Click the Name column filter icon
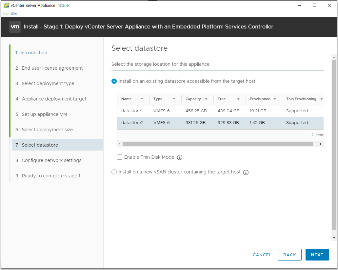Viewport: 338px width, 270px height. tap(142, 99)
